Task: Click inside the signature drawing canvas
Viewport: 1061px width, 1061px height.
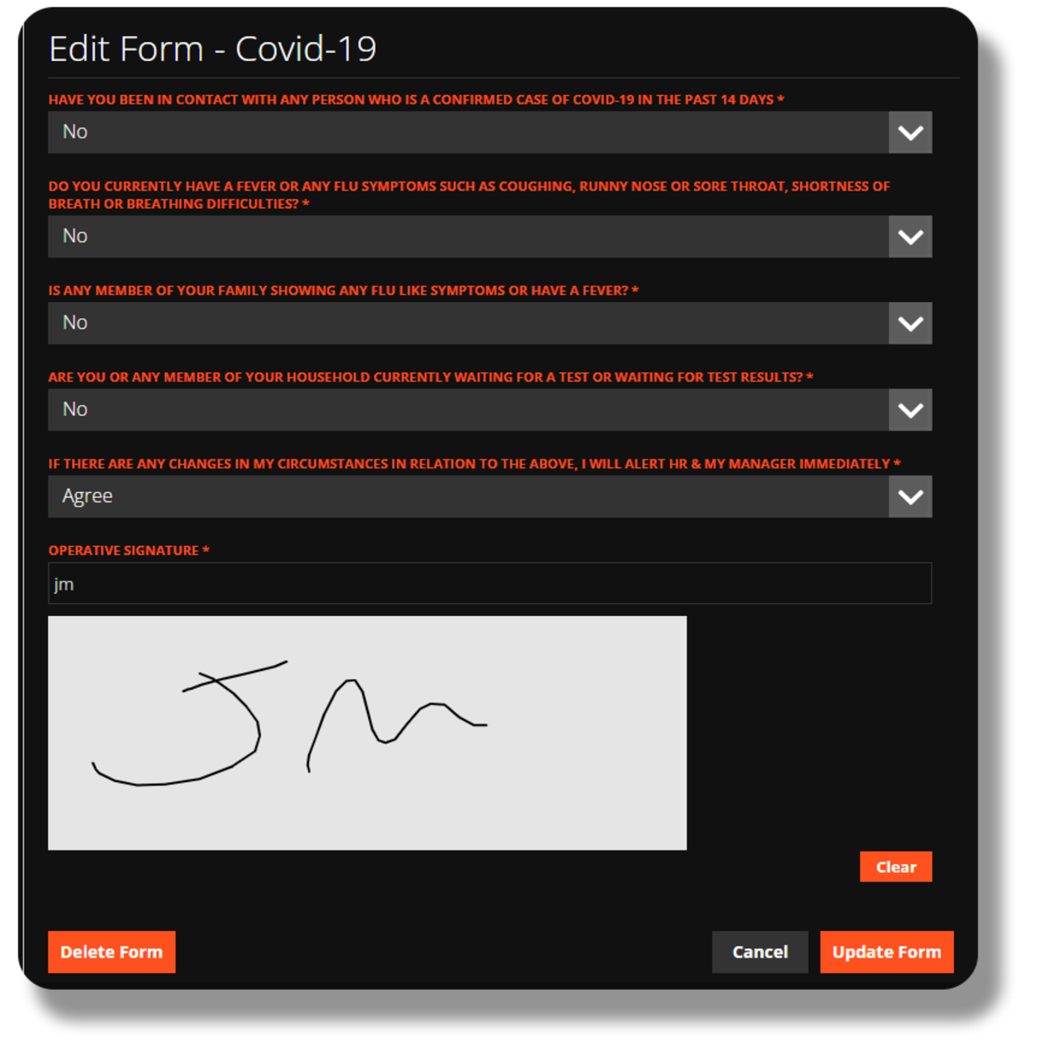Action: (x=367, y=733)
